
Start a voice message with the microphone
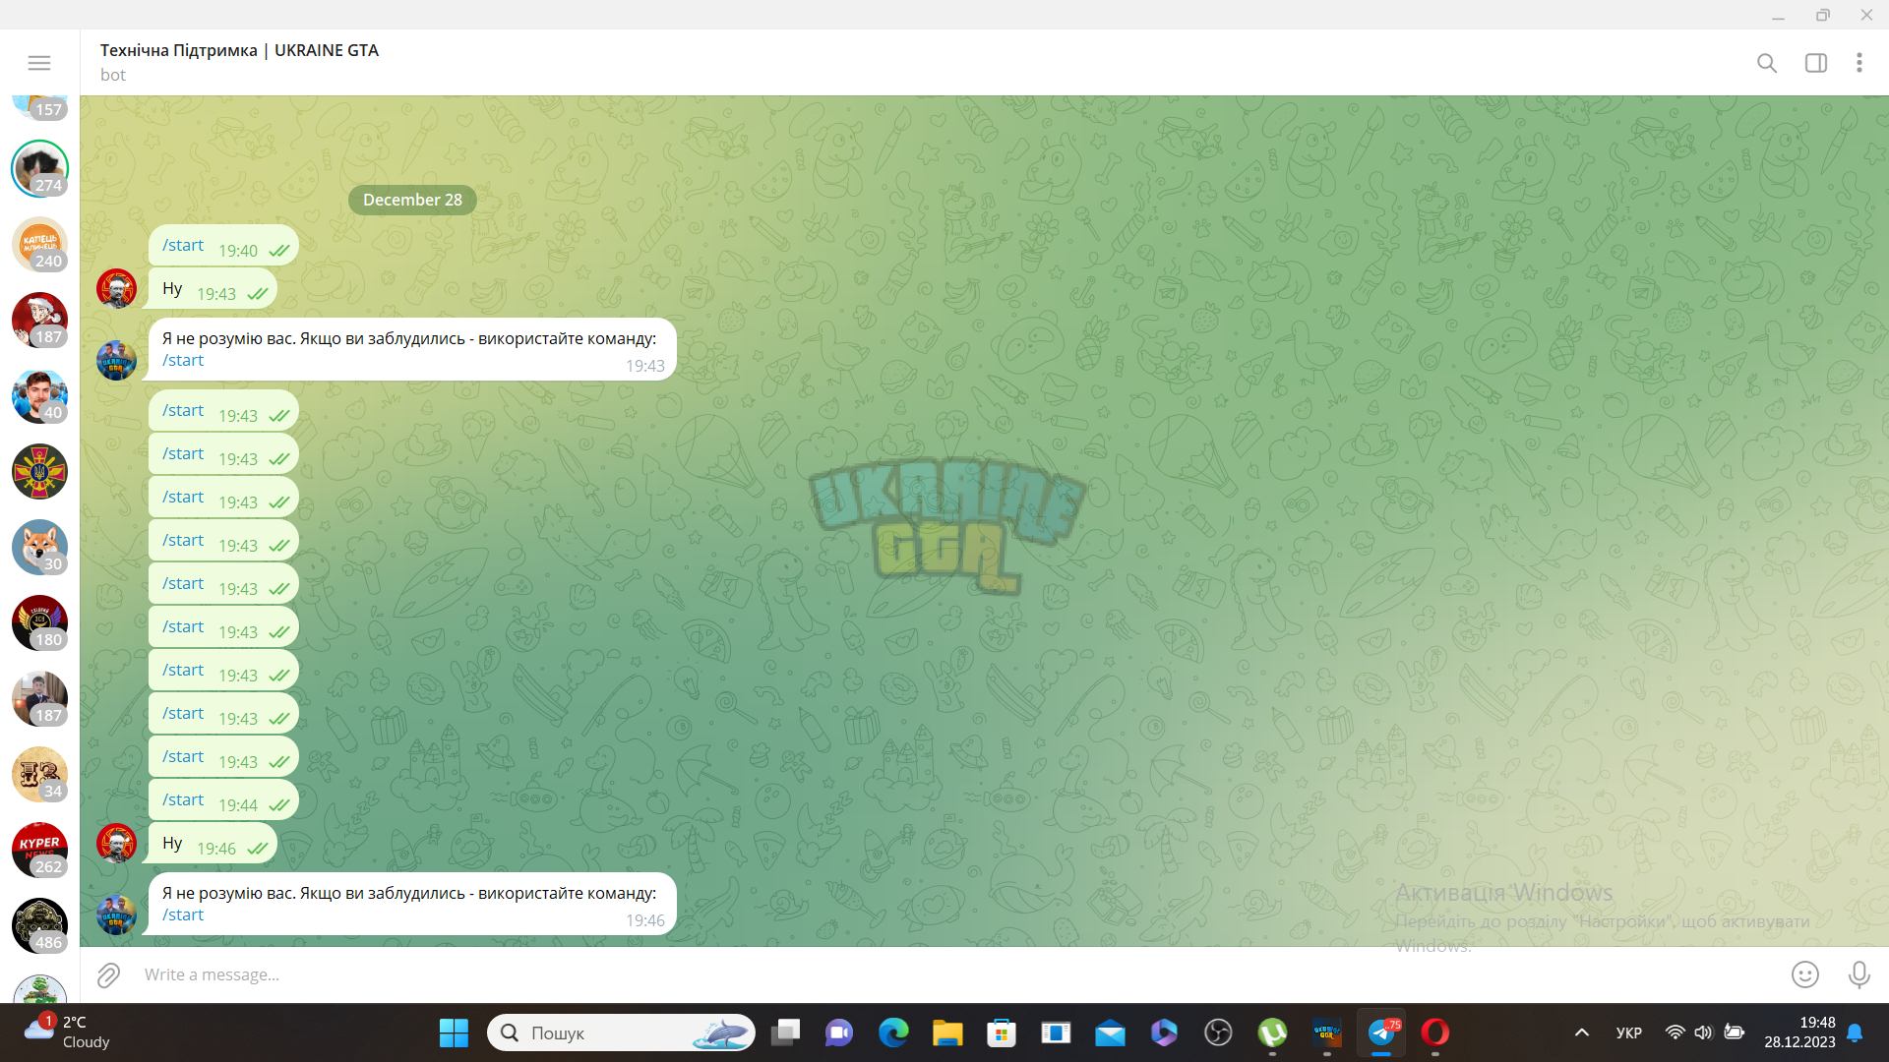tap(1859, 974)
